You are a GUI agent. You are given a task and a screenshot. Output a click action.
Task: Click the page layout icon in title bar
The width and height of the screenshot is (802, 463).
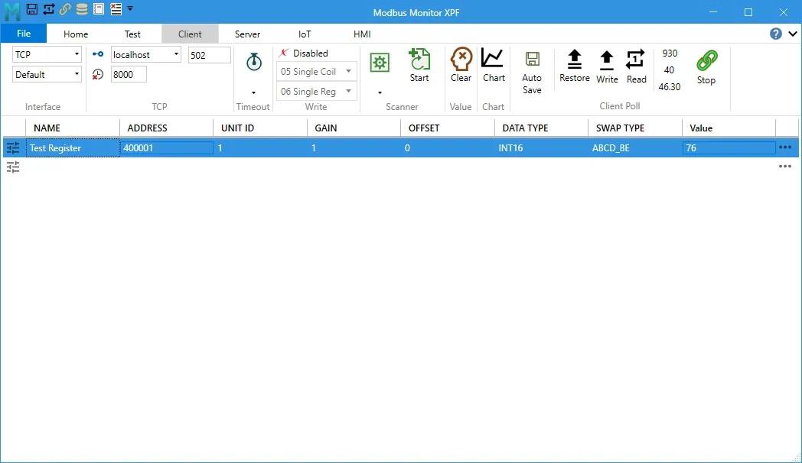click(99, 8)
